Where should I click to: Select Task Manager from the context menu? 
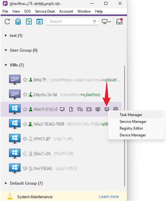coord(131,115)
